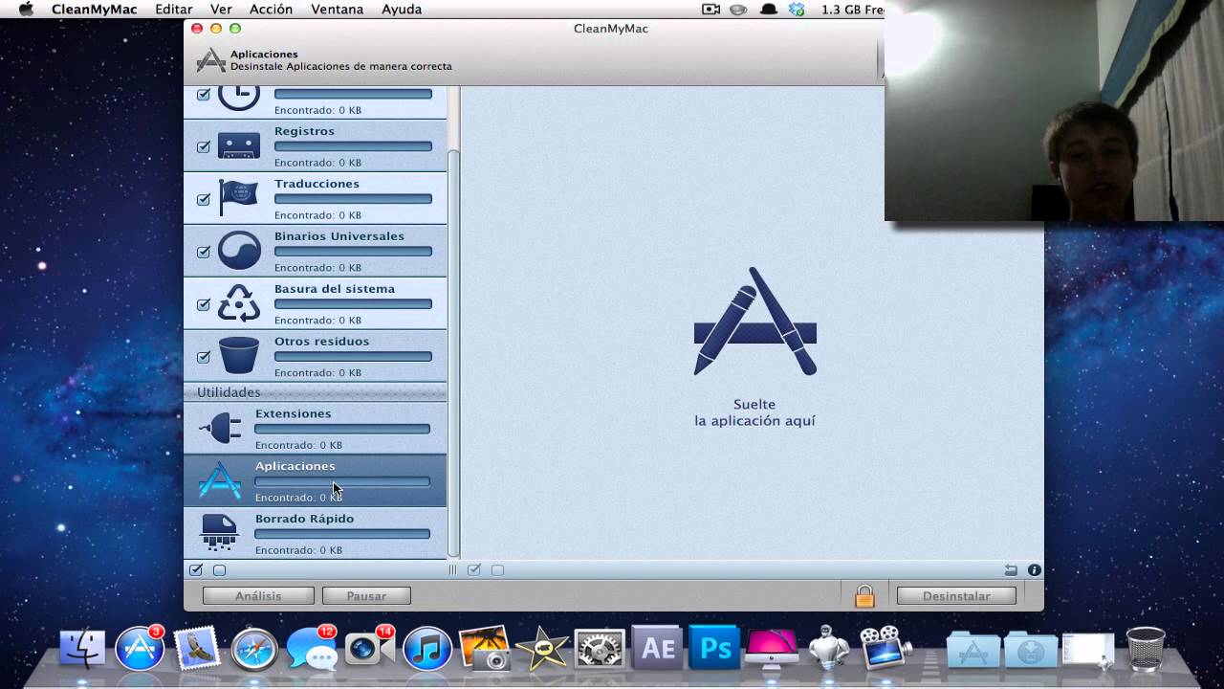1224x689 pixels.
Task: Click the Utilidades section header
Action: point(315,392)
